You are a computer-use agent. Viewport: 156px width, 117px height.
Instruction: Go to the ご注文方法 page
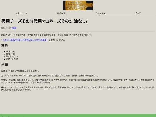tap(100, 13)
